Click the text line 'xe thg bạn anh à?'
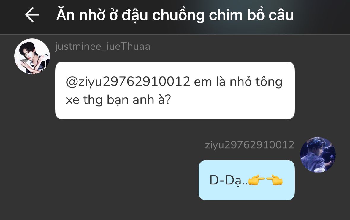The image size is (350, 220). [118, 100]
